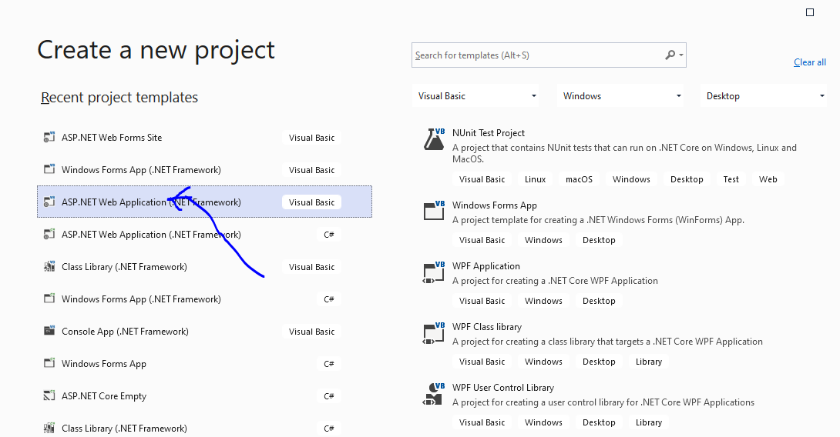Click the VB Windows Forms App template icon
840x437 pixels.
click(435, 211)
